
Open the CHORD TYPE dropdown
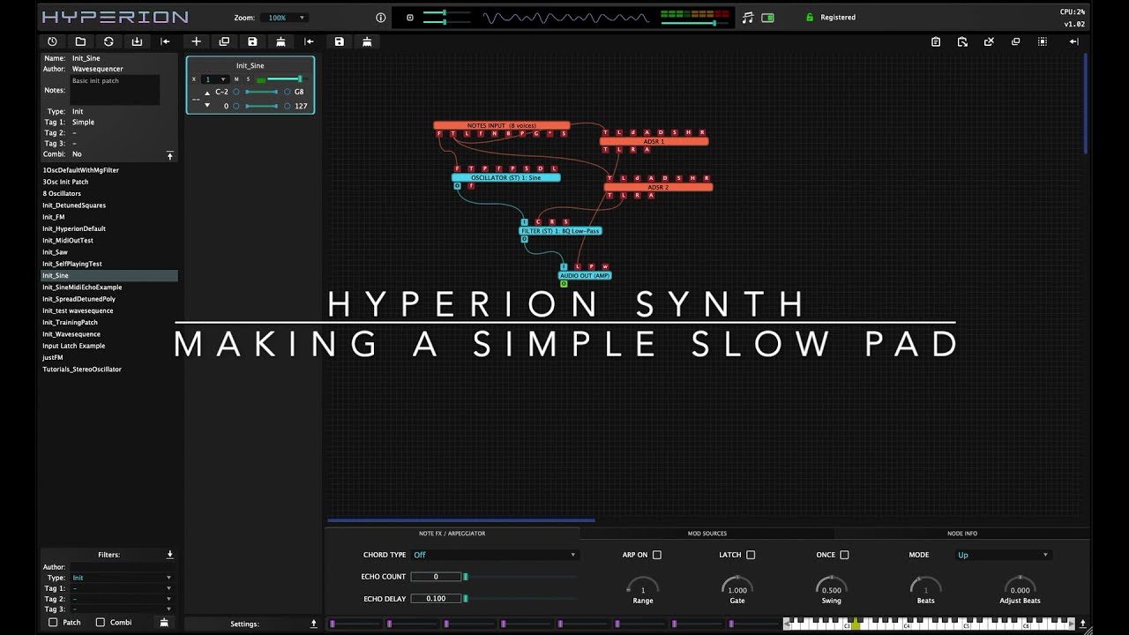pyautogui.click(x=494, y=555)
